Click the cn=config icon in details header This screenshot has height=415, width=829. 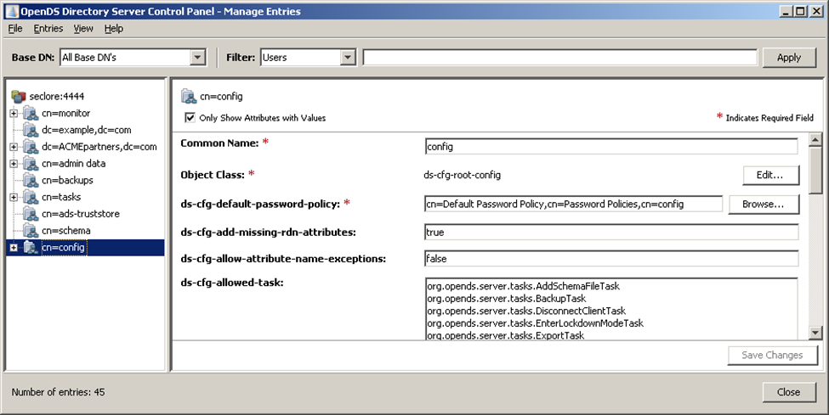189,96
